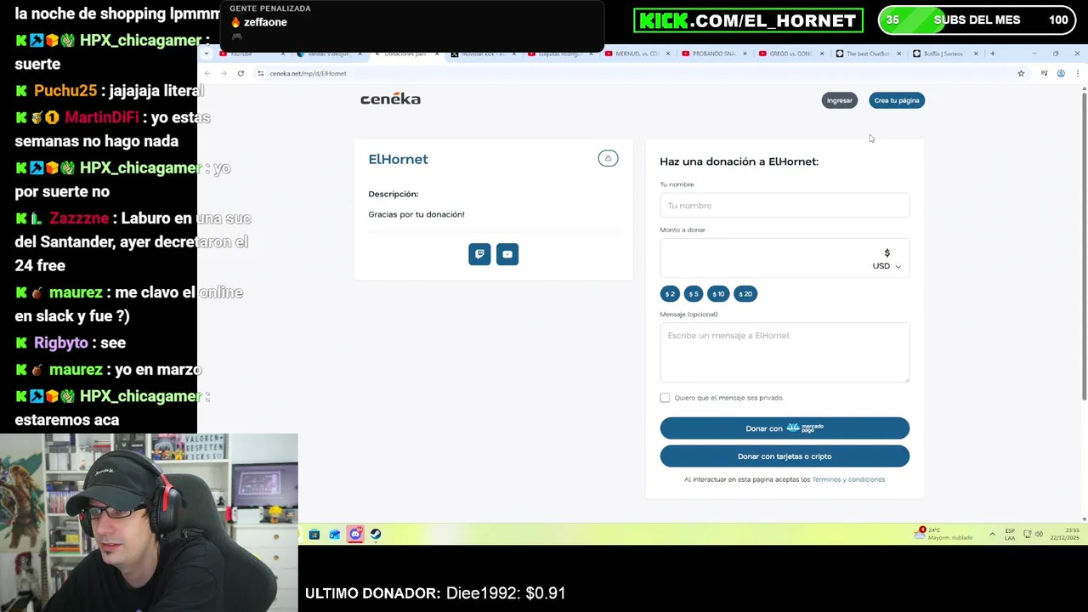1088x612 pixels.
Task: Switch to The best ChatBot tab
Action: [x=867, y=54]
